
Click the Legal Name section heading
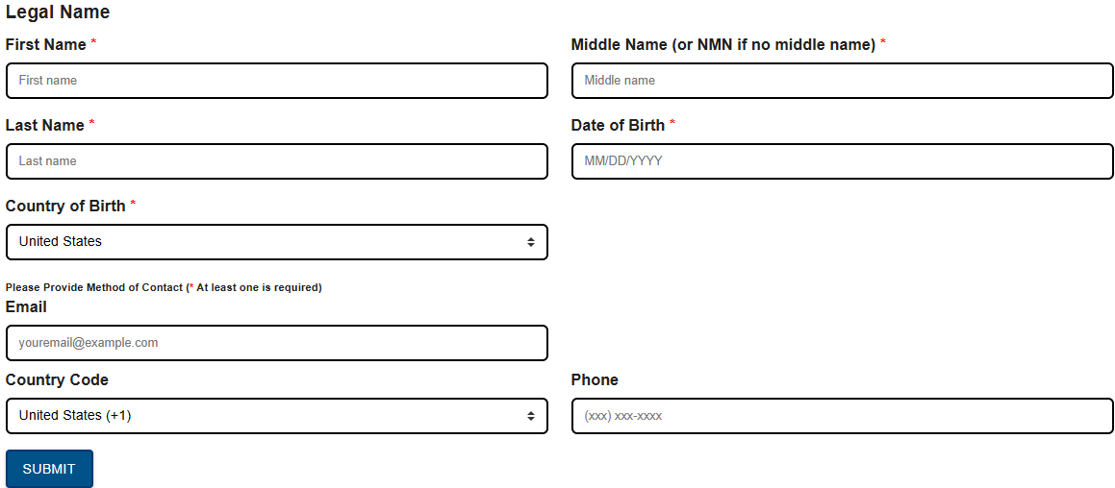pyautogui.click(x=58, y=12)
